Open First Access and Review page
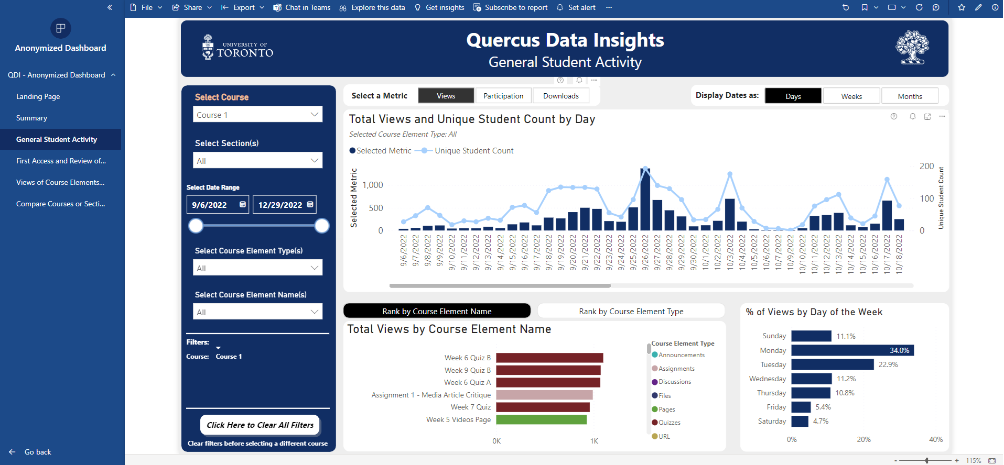The height and width of the screenshot is (465, 1004). (x=61, y=161)
